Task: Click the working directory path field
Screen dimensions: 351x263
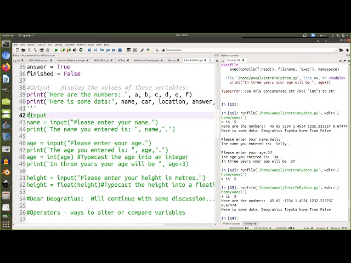Action: click(250, 50)
